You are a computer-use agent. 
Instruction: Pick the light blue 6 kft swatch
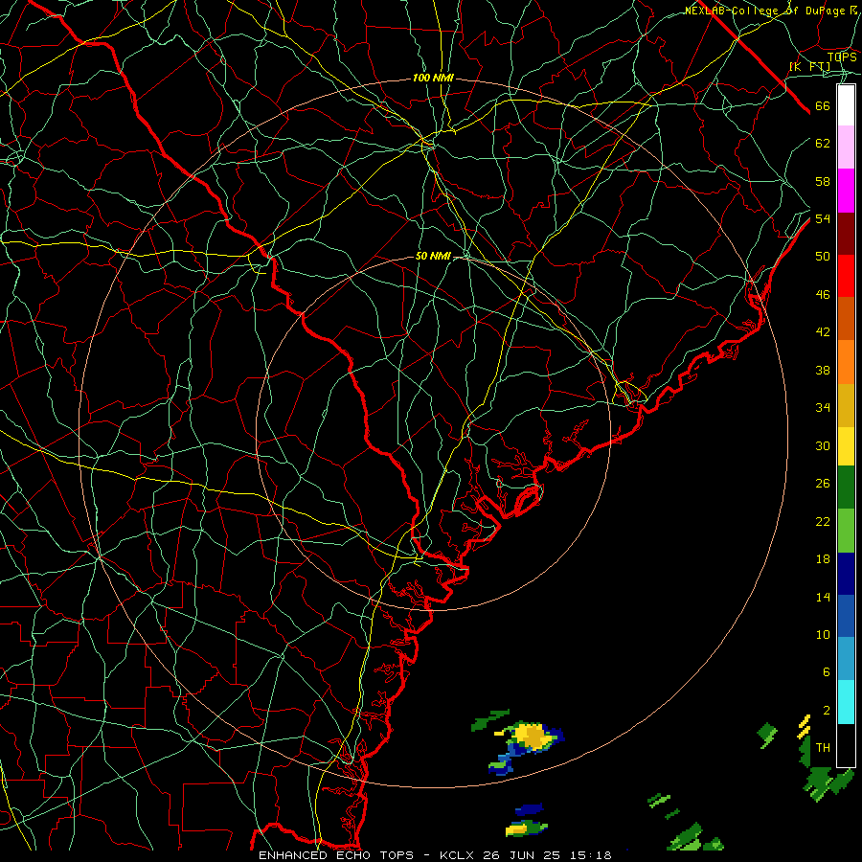coord(846,658)
